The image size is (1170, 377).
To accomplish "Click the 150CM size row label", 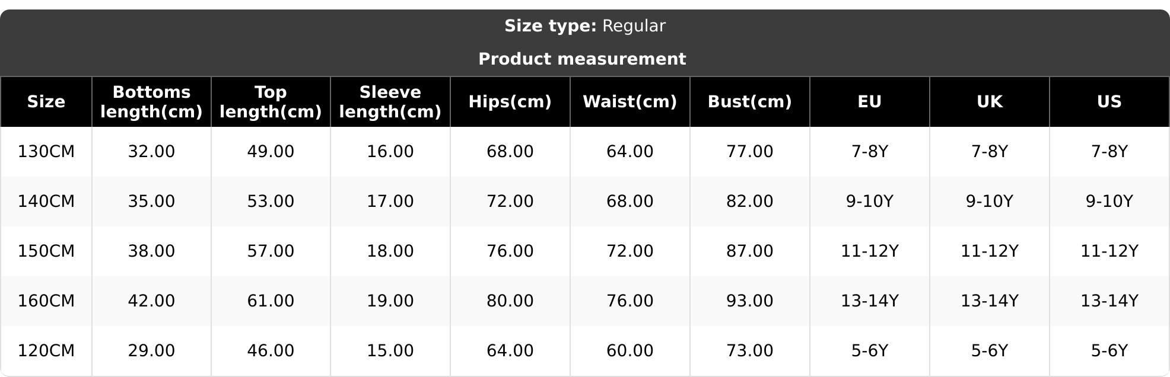I will pos(46,251).
